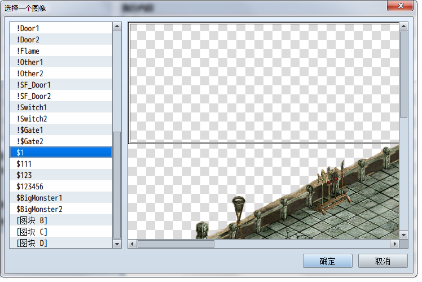
Task: Cancel the dialog with 取消
Action: pos(383,261)
